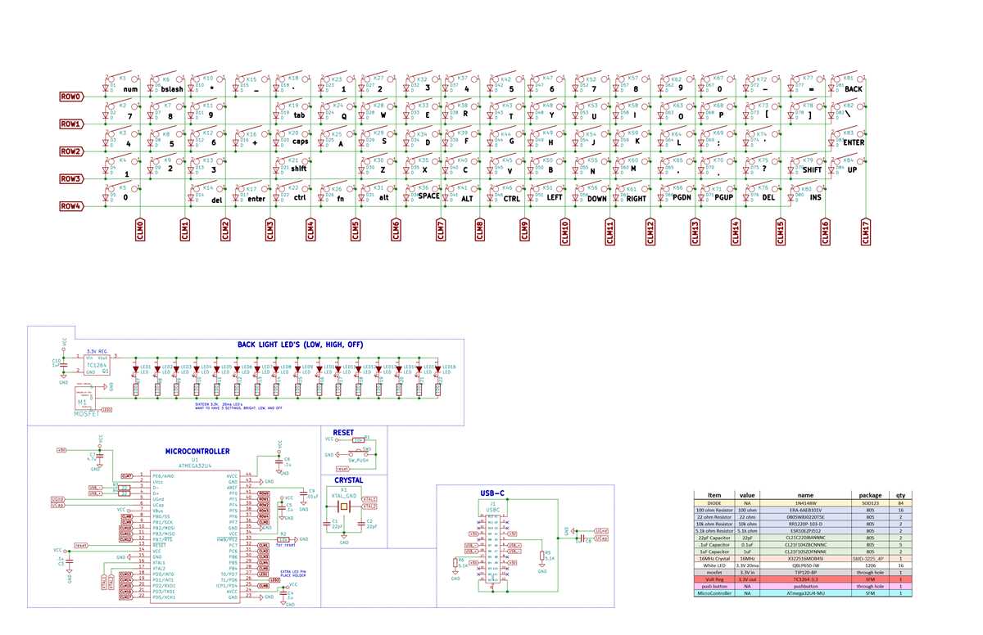Click the BACK key label
Viewport: 983px width, 635px height.
click(854, 88)
